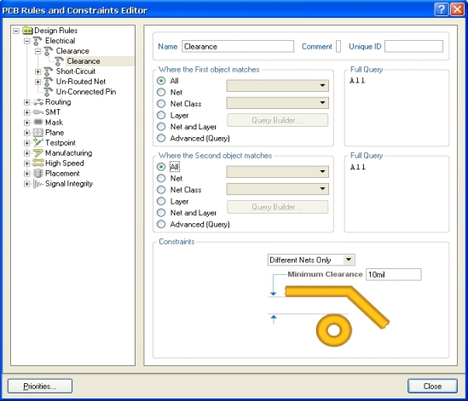Select Advanced (Query) for First object
Image resolution: width=468 pixels, height=401 pixels.
pyautogui.click(x=161, y=138)
